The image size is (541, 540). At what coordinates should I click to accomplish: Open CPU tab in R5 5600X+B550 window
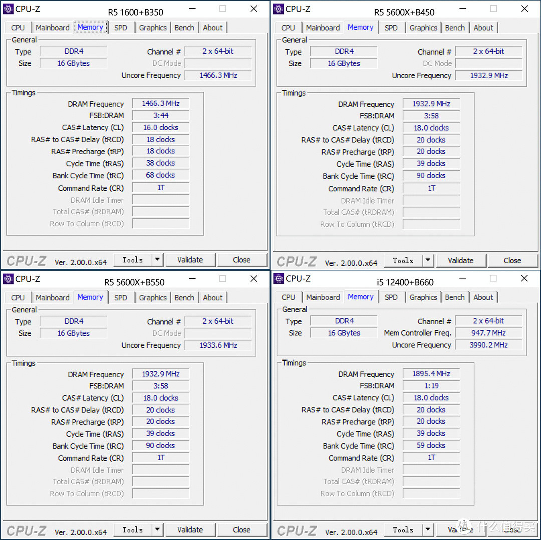coord(18,298)
